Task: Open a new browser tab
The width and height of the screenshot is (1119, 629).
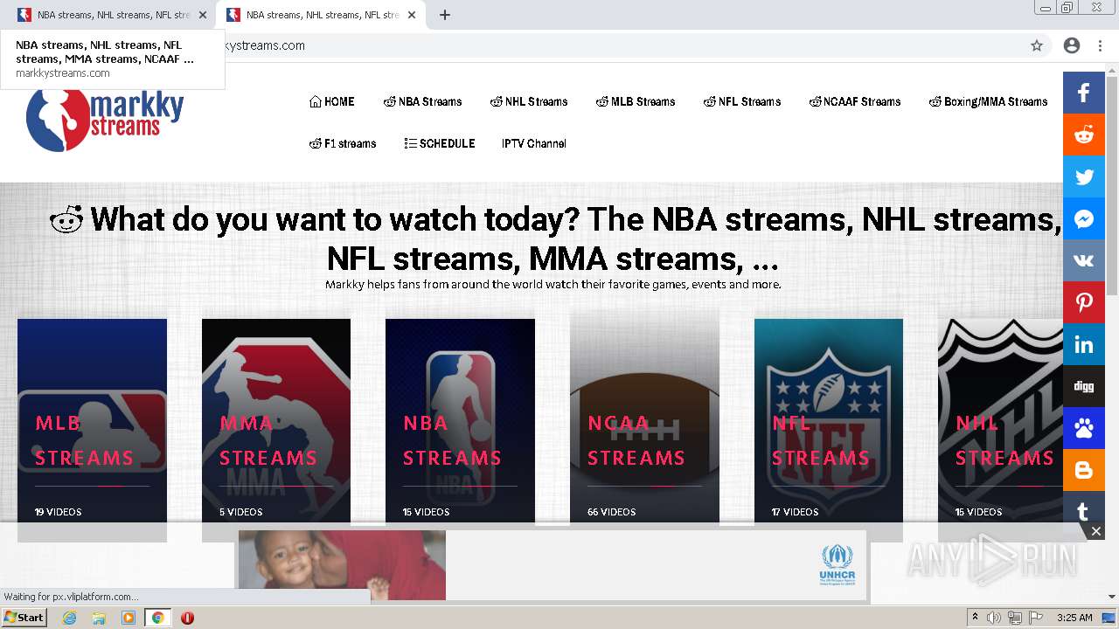Action: pyautogui.click(x=445, y=15)
